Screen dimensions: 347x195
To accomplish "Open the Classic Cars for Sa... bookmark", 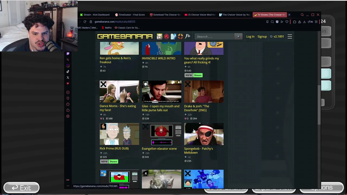I will click(127, 28).
